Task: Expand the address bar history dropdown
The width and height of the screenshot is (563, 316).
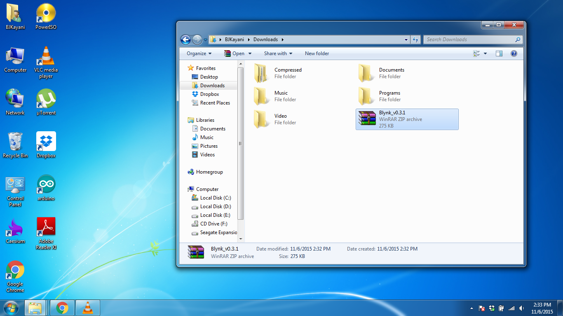Action: click(406, 39)
